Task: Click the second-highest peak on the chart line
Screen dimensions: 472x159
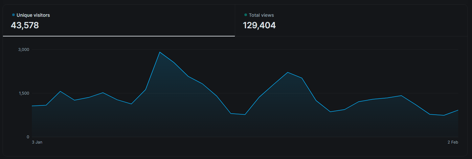Action: tap(287, 72)
